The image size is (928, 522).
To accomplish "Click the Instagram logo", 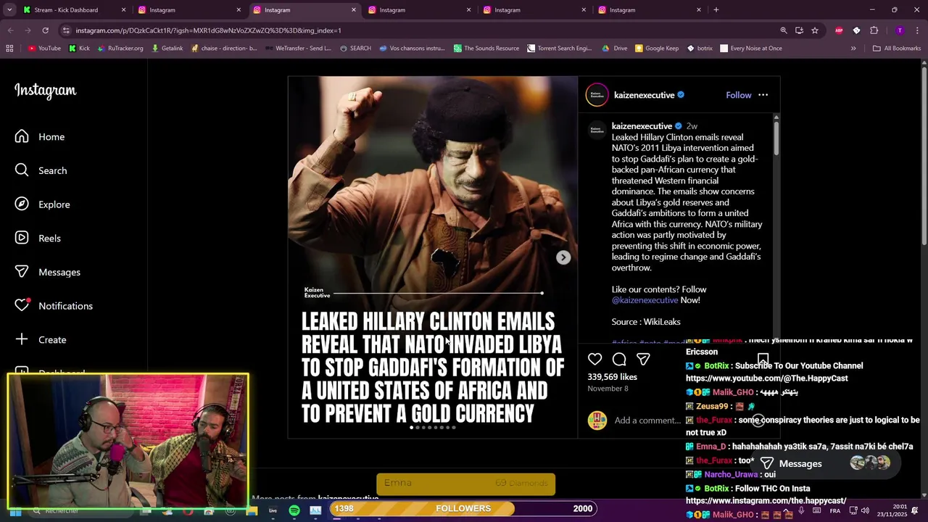I will (x=46, y=91).
